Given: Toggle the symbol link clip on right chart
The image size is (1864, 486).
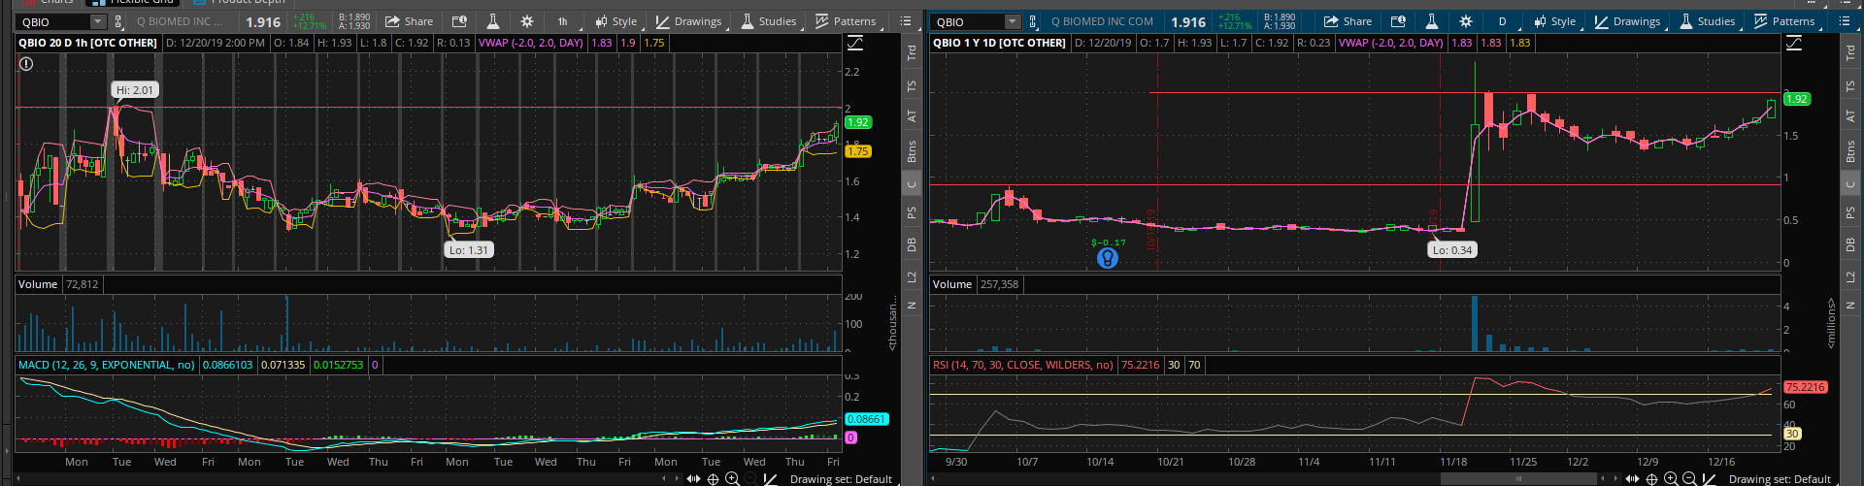Looking at the screenshot, I should click(x=1032, y=21).
